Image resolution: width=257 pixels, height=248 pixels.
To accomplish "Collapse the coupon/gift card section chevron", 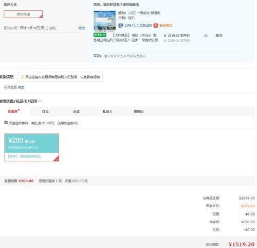I will click(40, 101).
